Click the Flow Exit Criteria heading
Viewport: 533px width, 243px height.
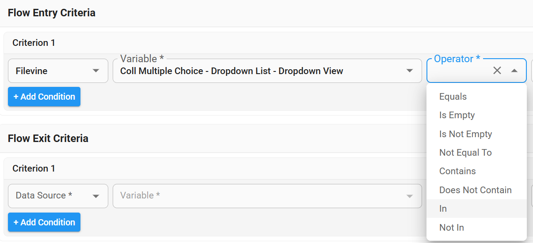[48, 138]
